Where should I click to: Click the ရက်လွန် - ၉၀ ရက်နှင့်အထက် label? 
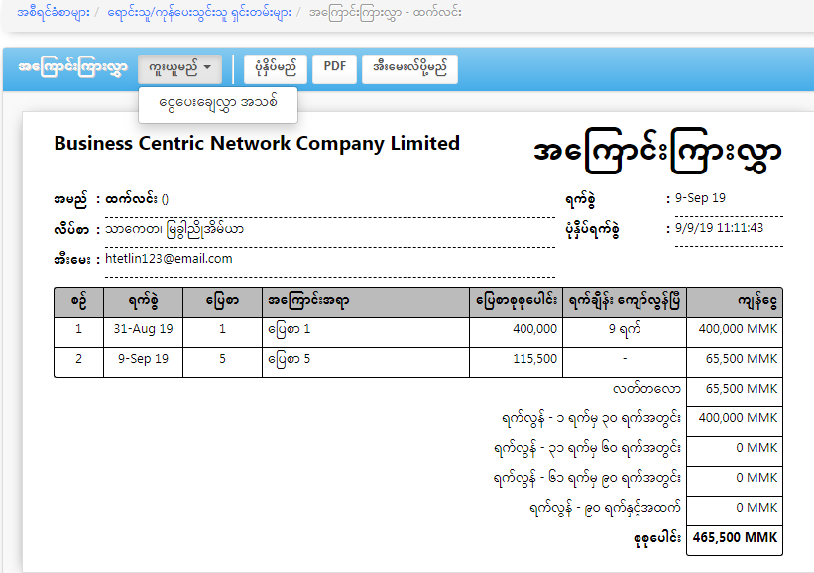point(606,508)
